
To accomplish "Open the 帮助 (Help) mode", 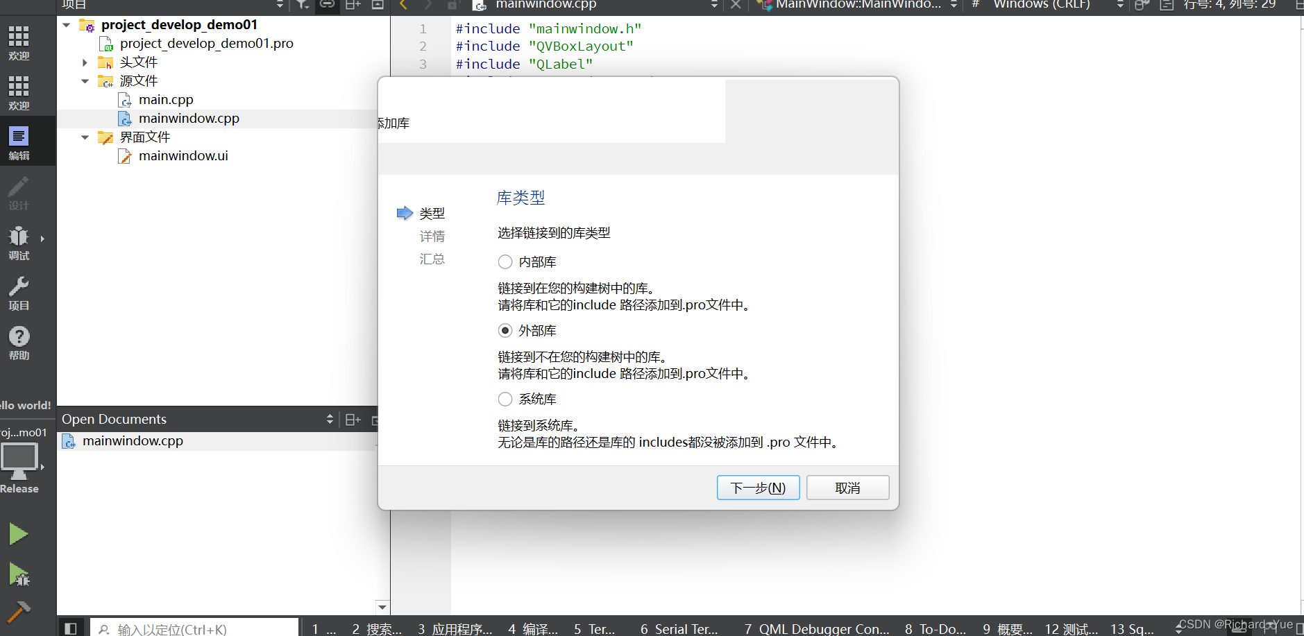I will click(19, 341).
